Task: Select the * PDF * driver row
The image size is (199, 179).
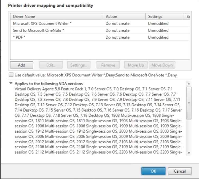Action: 100,37
